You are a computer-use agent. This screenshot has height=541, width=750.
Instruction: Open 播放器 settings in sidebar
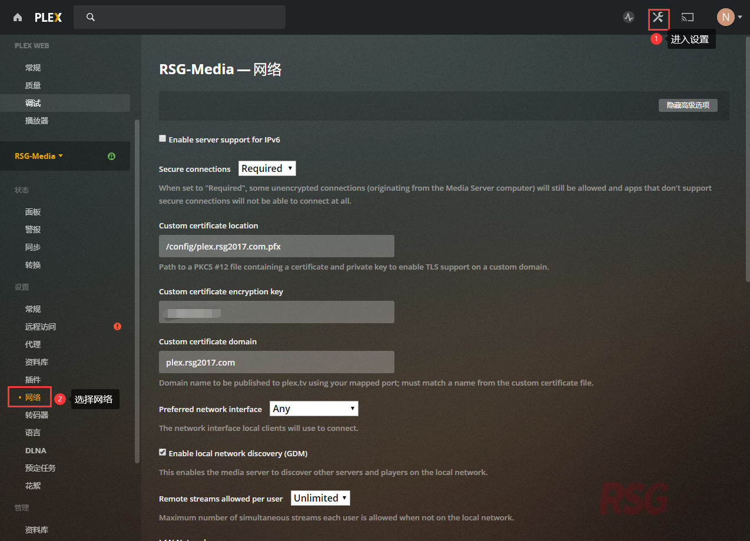point(37,121)
